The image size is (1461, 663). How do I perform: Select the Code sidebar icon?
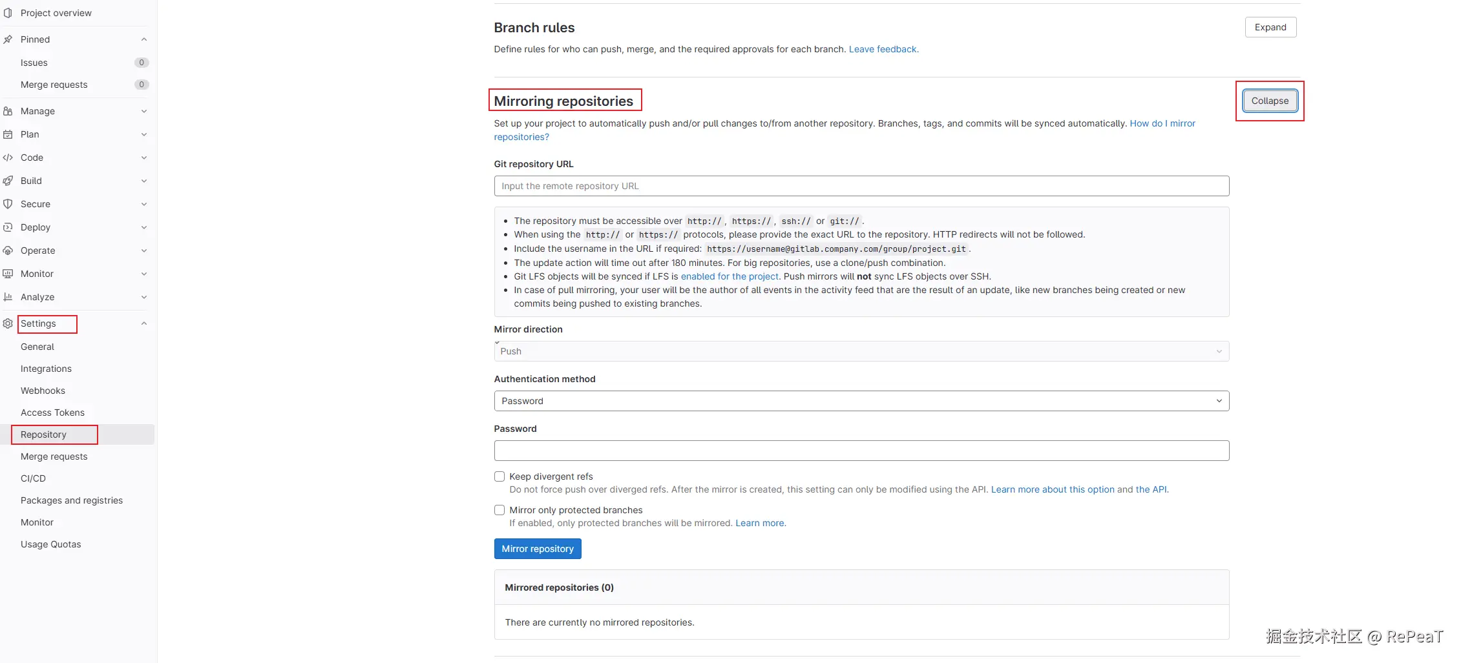pos(7,157)
